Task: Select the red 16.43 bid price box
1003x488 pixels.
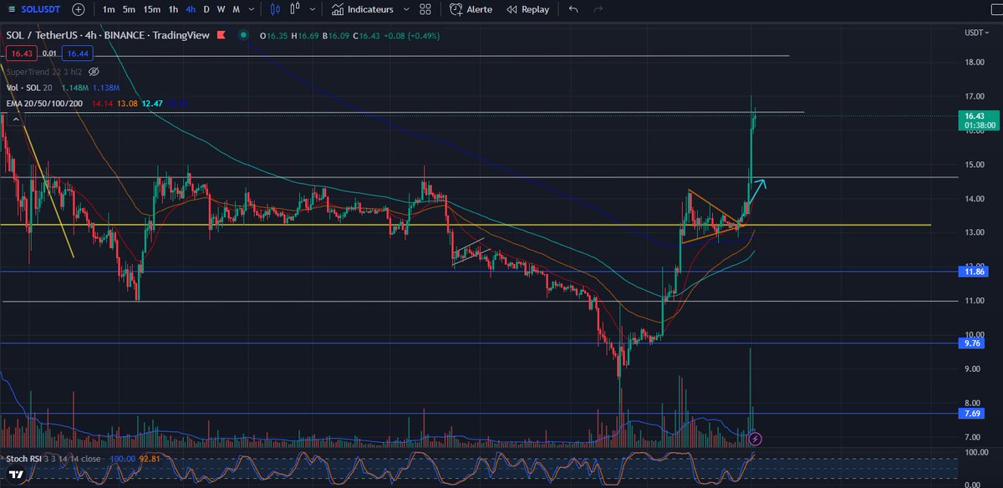Action: tap(21, 53)
